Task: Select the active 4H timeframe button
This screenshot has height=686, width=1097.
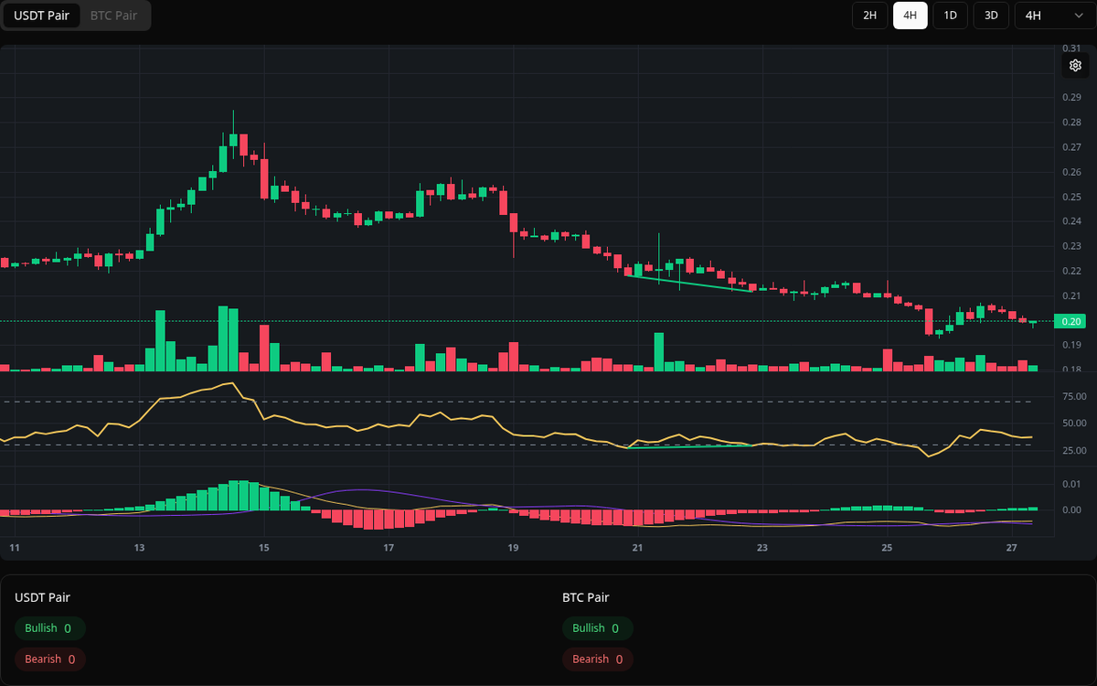Action: [x=910, y=16]
